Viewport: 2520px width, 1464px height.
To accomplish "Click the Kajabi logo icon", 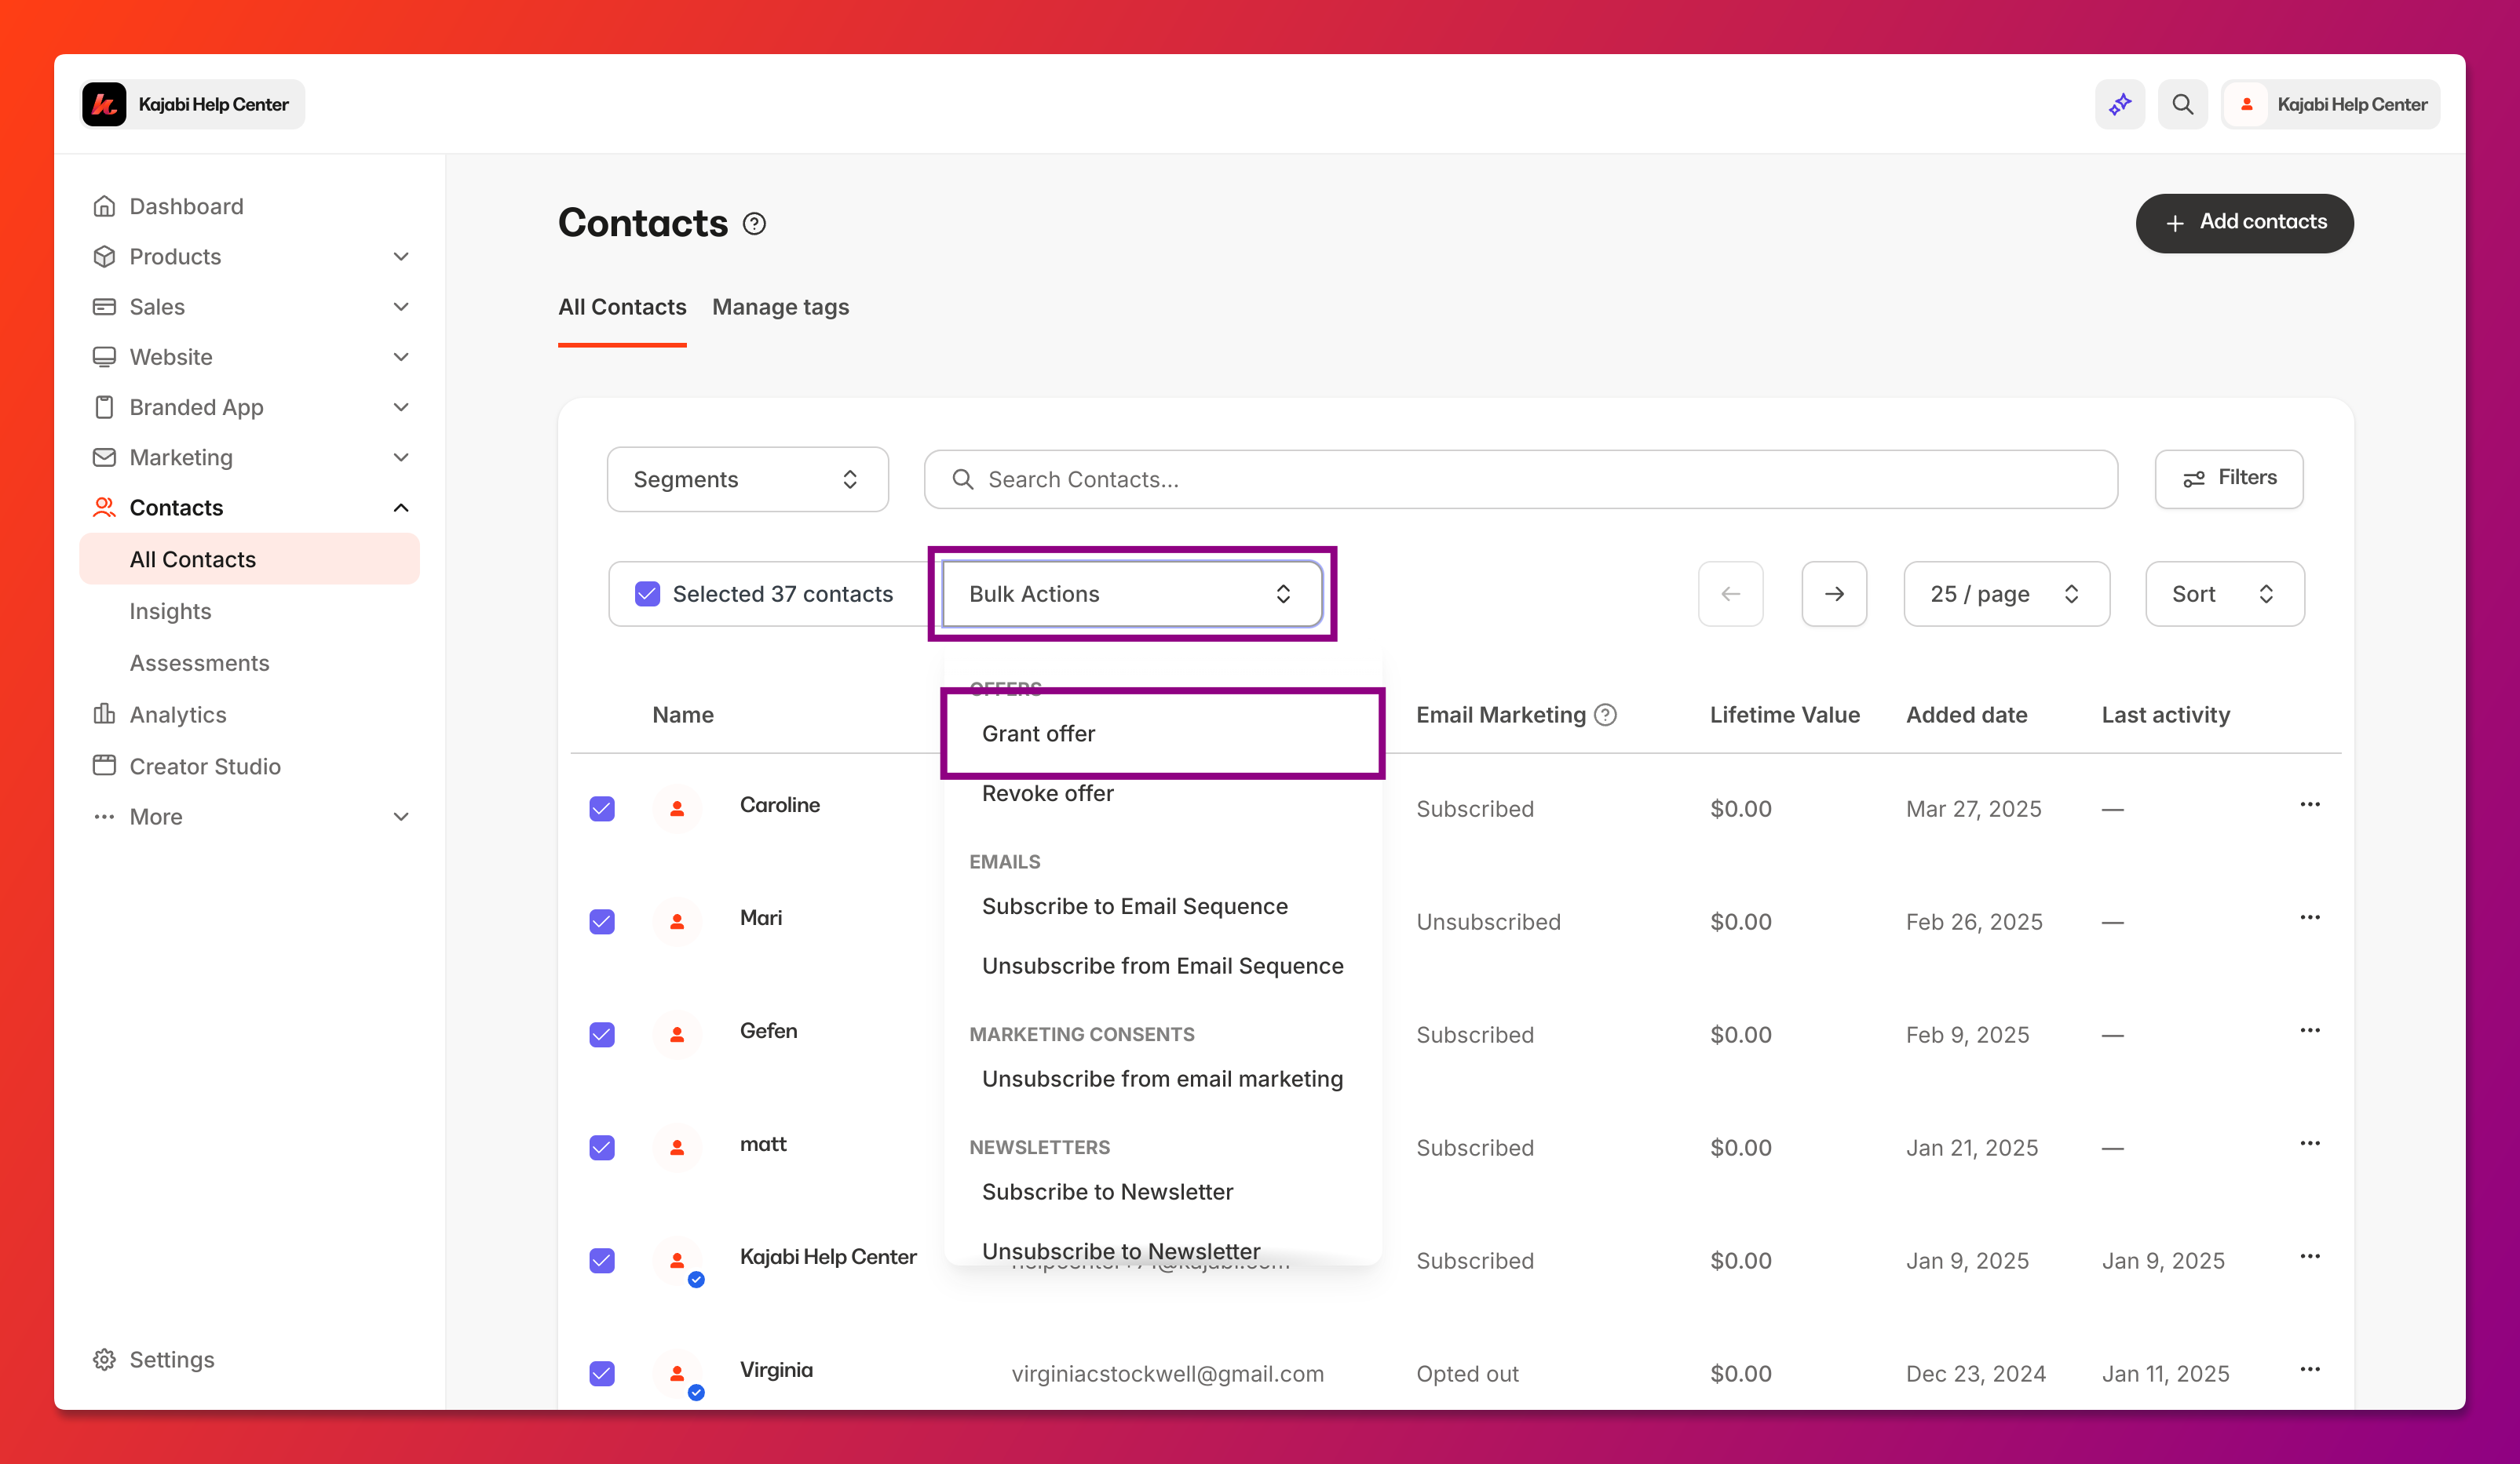I will (104, 104).
